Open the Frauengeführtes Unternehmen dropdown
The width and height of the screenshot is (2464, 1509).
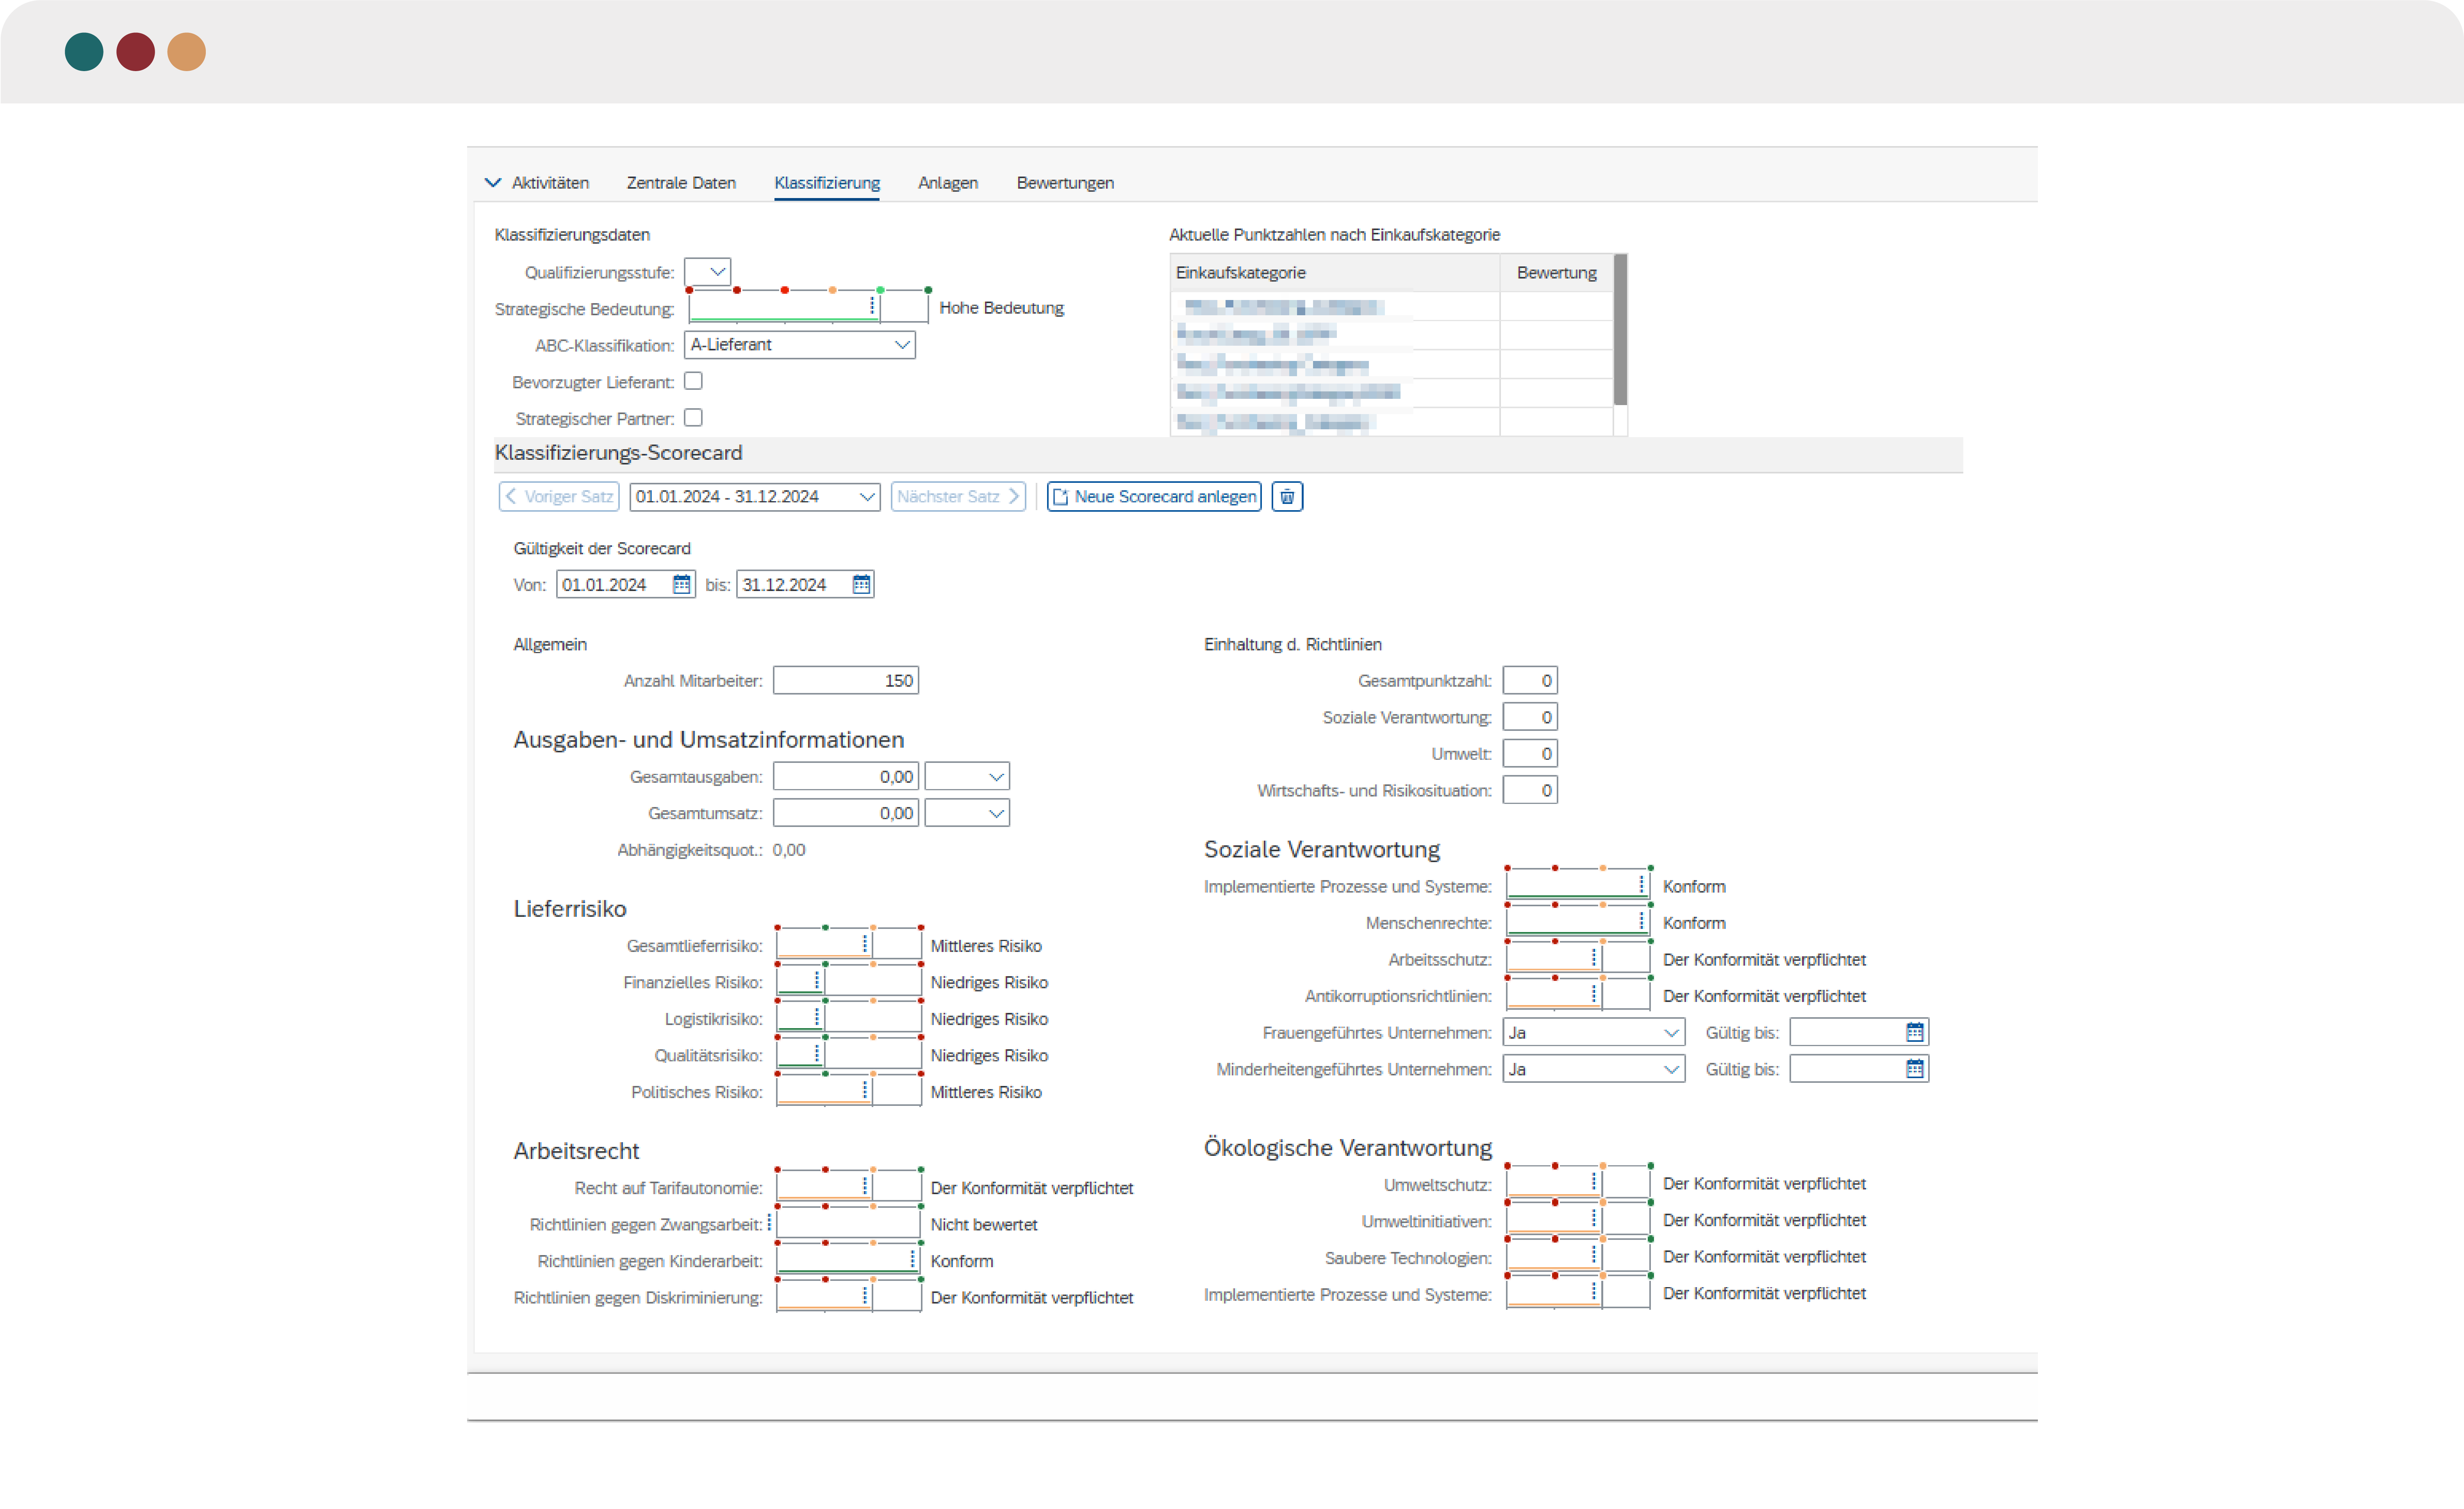pyautogui.click(x=1593, y=1032)
